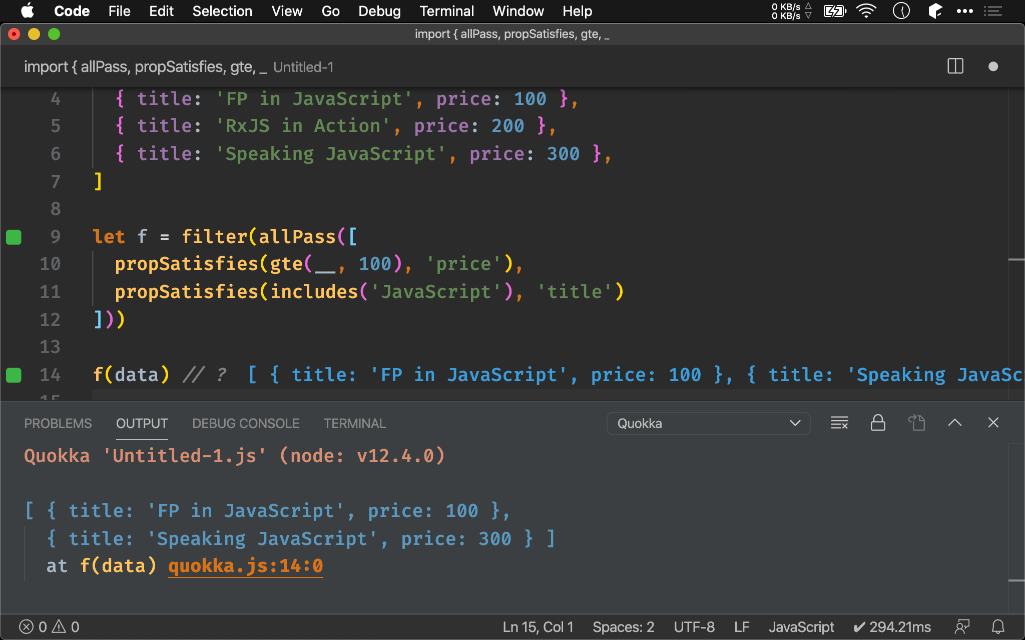Open the feedback icon in status bar
This screenshot has width=1025, height=640.
click(x=962, y=627)
